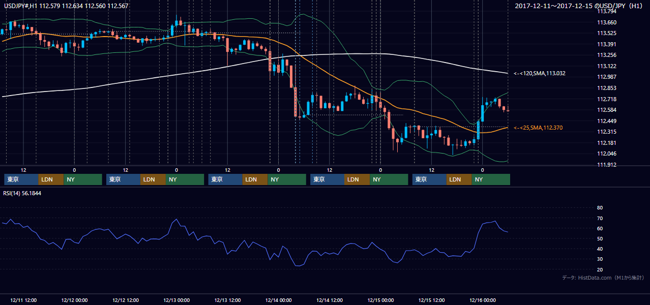Click price axis value 112.315
The image size is (650, 305).
[606, 132]
